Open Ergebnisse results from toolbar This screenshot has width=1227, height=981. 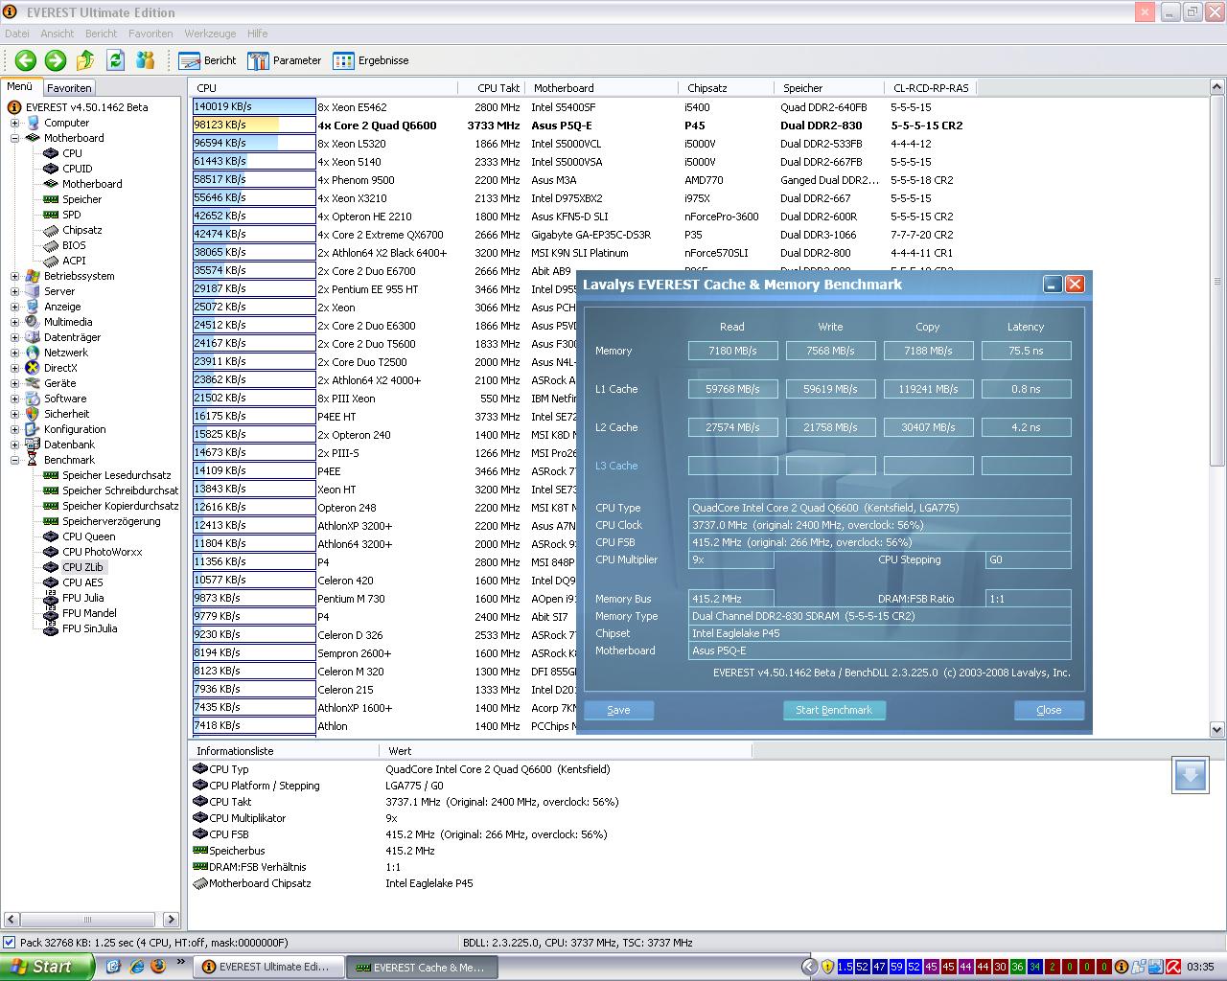point(371,60)
